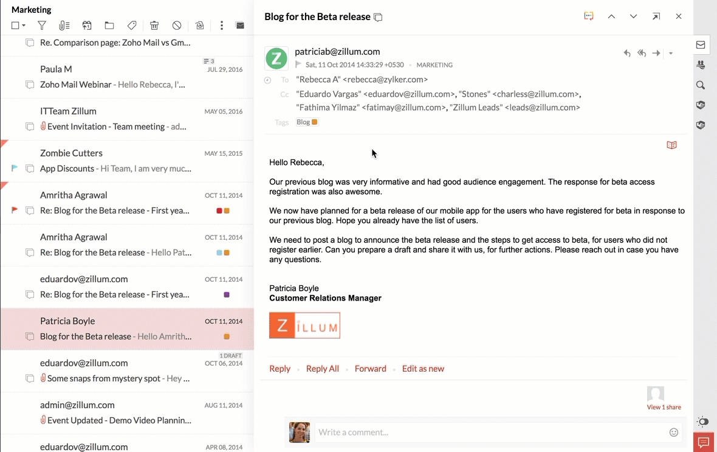The image size is (717, 452).
Task: Open the three-dot more options menu
Action: (222, 26)
